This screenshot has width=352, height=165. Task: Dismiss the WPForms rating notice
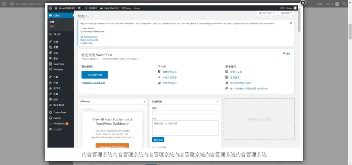coord(291,23)
